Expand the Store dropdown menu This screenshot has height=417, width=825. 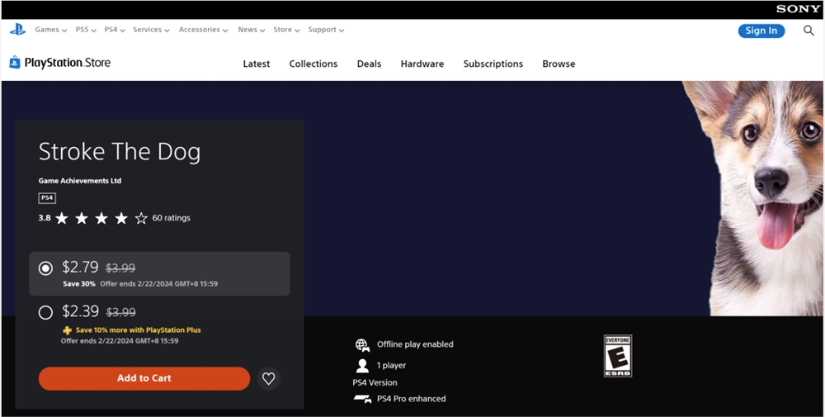[x=287, y=30]
